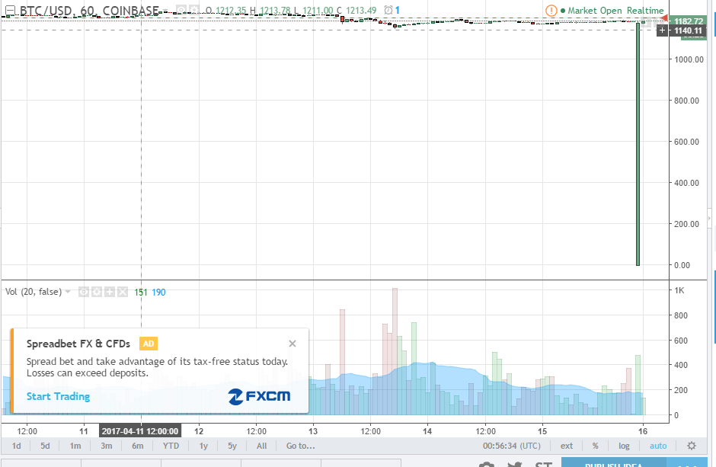Select the 5y time range
The height and width of the screenshot is (467, 716).
232,446
